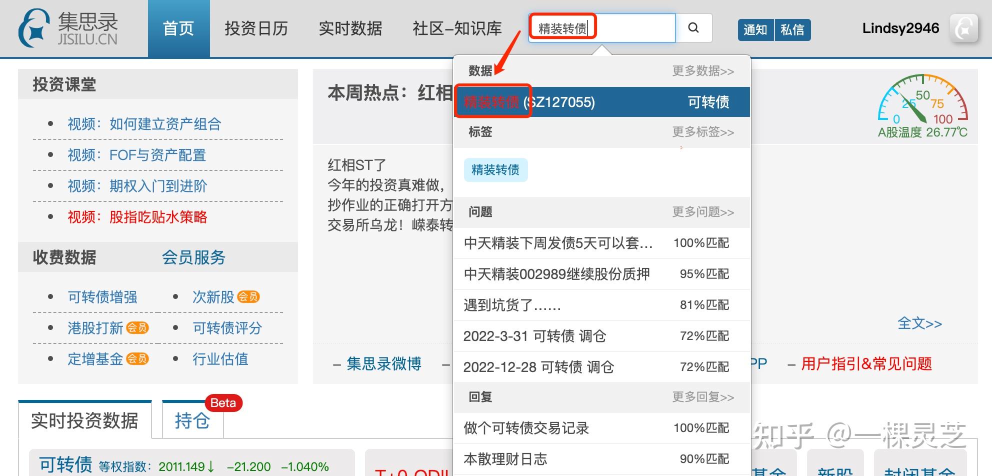
Task: Open the Lindsy2946 username link
Action: (900, 28)
